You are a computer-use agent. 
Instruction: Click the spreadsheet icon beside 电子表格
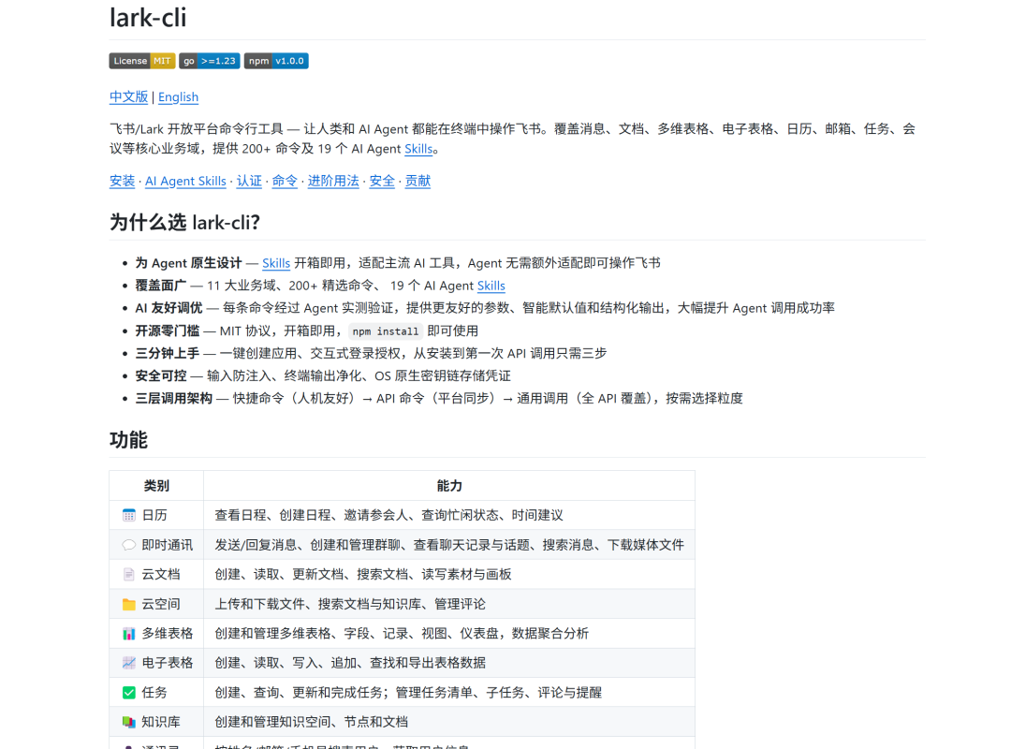[x=129, y=663]
